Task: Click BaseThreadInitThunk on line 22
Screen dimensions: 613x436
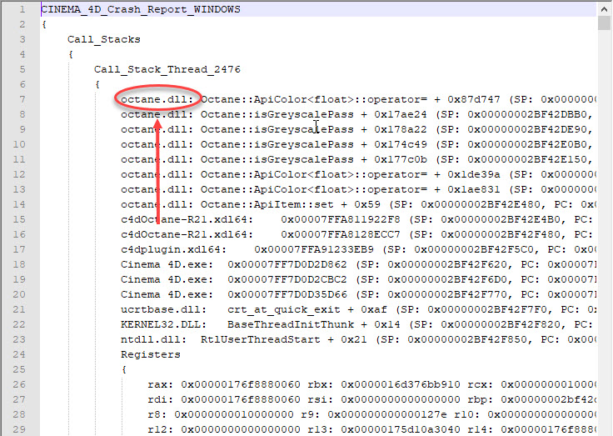Action: (x=291, y=324)
